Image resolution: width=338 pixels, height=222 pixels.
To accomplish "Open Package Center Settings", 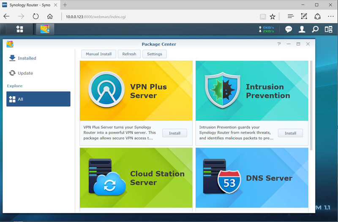I will coord(154,54).
